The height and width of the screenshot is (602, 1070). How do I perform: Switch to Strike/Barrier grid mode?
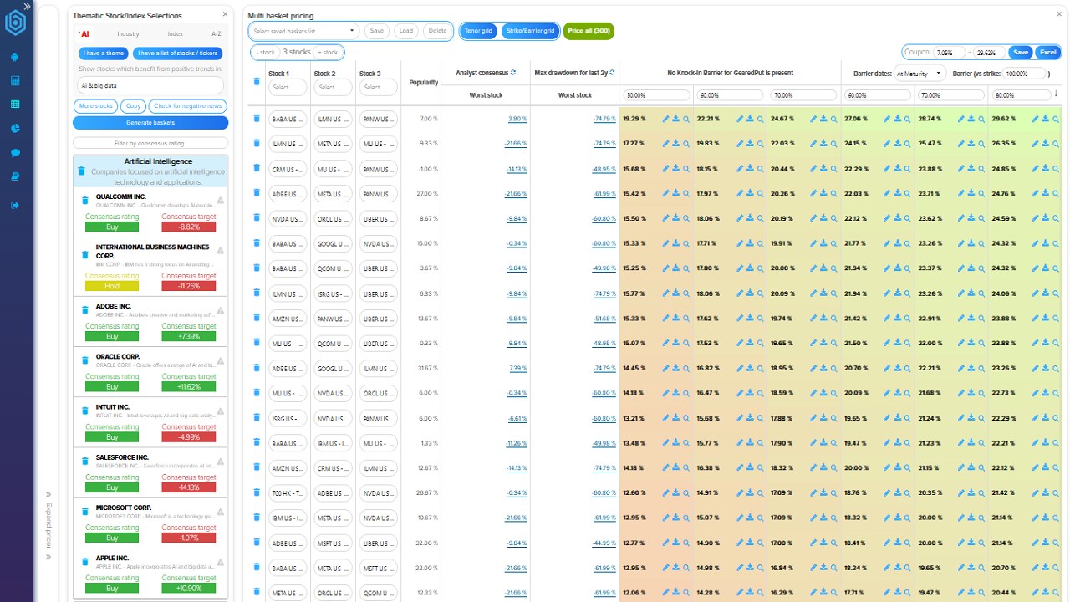530,31
